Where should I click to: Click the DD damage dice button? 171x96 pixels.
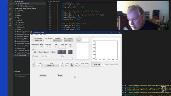point(72,66)
